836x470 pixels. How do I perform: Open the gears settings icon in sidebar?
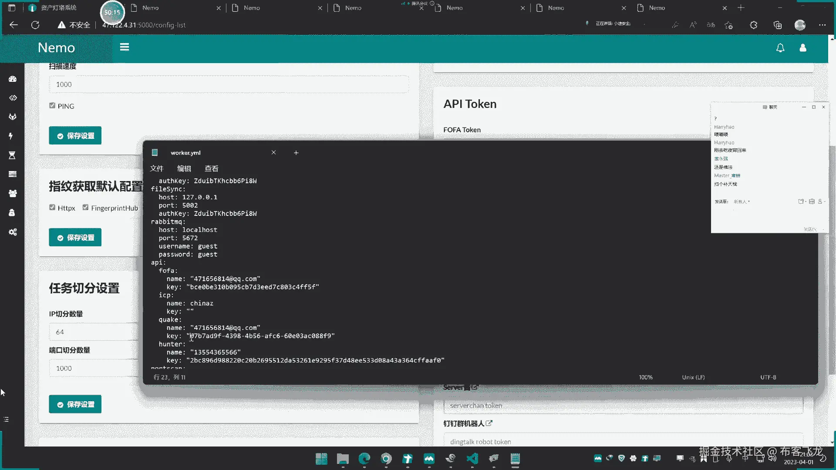coord(13,232)
